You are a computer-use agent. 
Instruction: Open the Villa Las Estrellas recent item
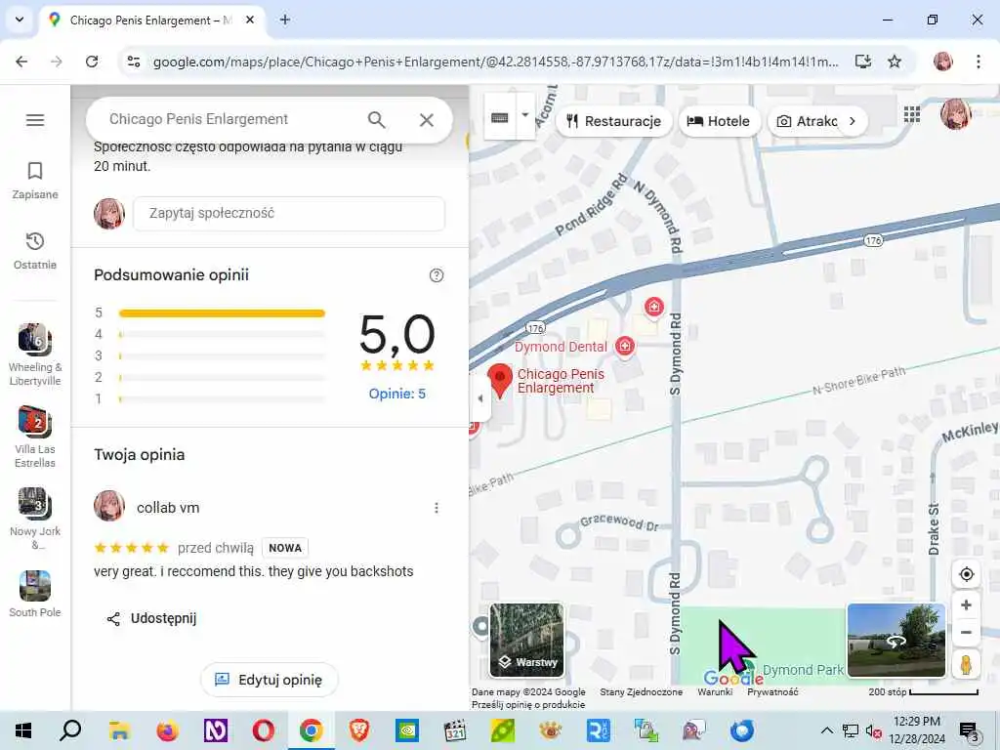(x=35, y=437)
